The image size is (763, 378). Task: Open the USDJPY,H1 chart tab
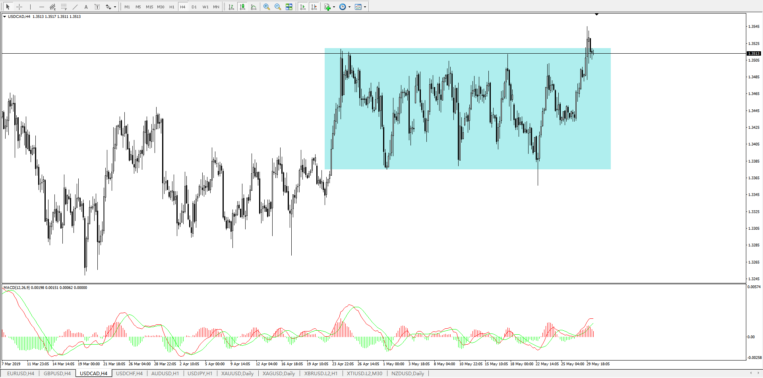pos(200,373)
